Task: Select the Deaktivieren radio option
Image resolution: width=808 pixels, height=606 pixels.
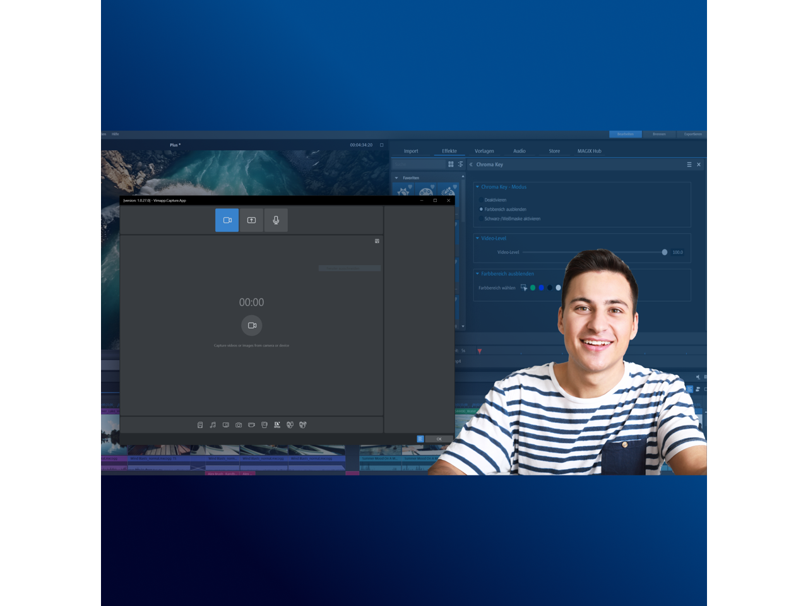Action: pos(481,200)
